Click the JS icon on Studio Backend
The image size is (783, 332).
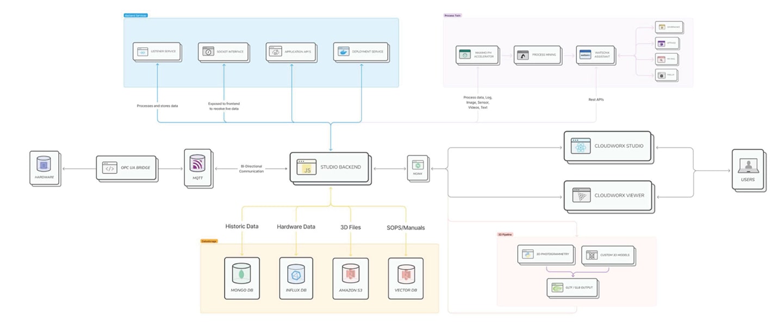pyautogui.click(x=306, y=167)
